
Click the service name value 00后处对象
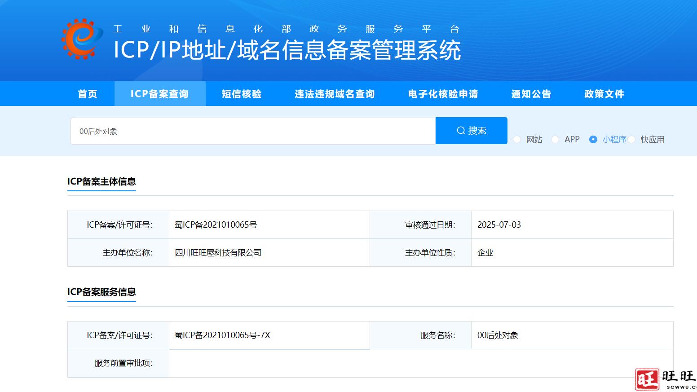[498, 335]
